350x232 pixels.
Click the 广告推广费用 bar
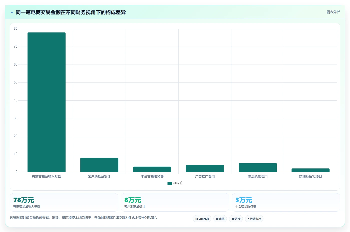point(205,168)
